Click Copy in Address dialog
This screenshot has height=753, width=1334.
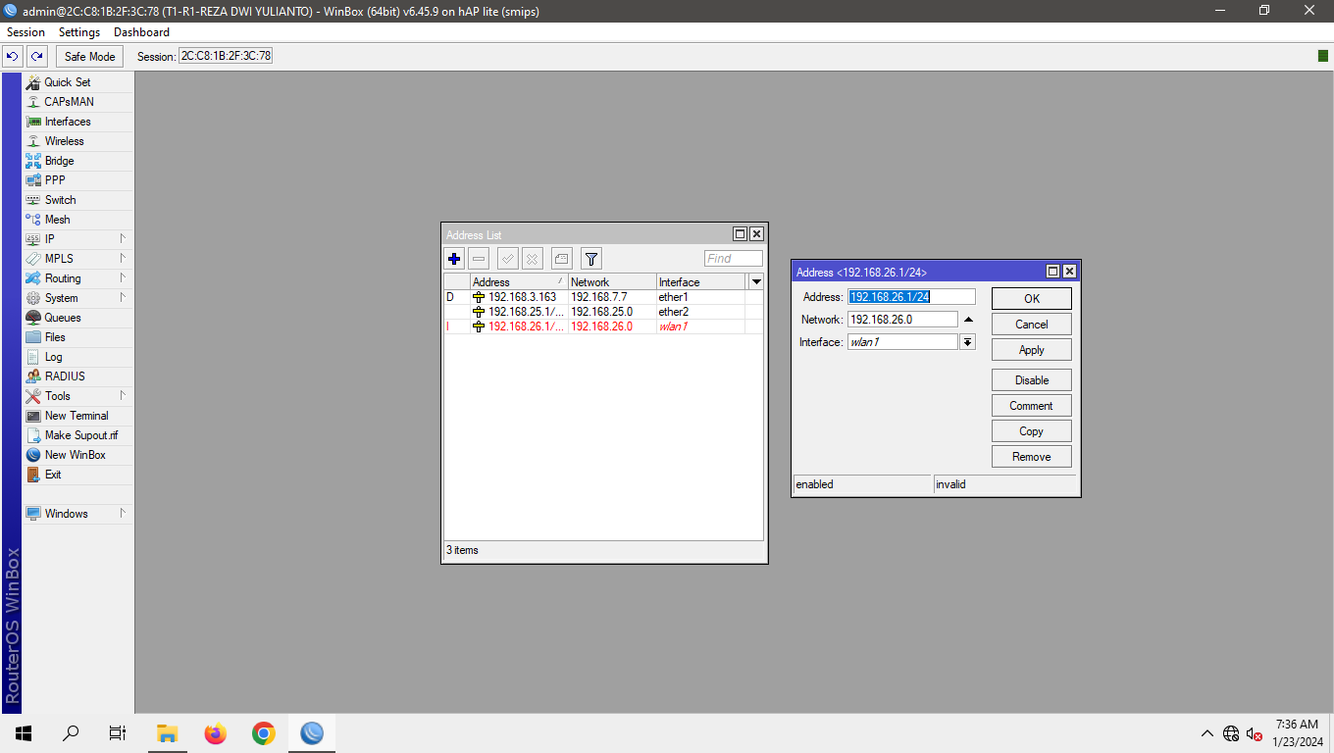[x=1032, y=430]
